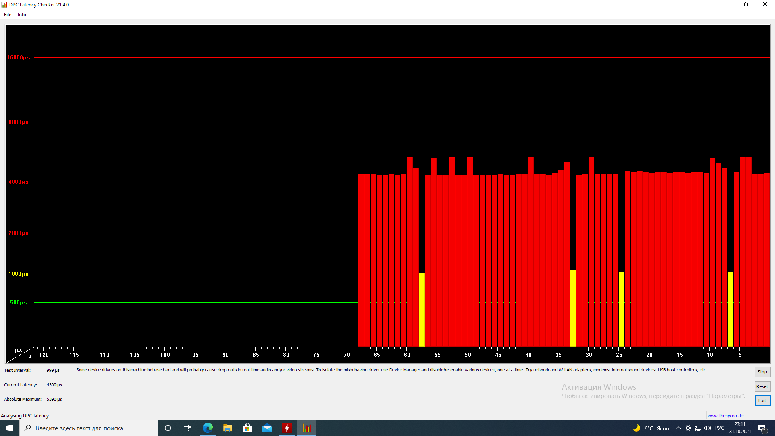
Task: Click the taskbar search field
Action: coord(89,428)
